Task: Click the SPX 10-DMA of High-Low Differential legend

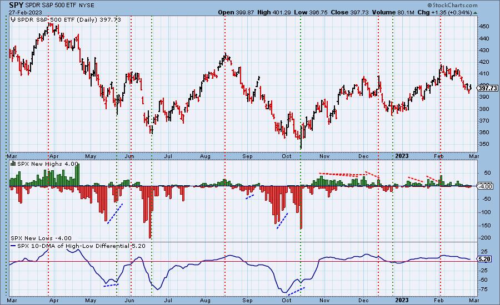Action: pyautogui.click(x=81, y=246)
